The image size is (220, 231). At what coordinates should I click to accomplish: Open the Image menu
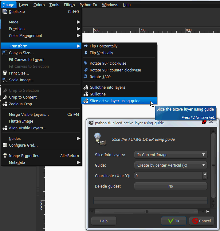9,5
